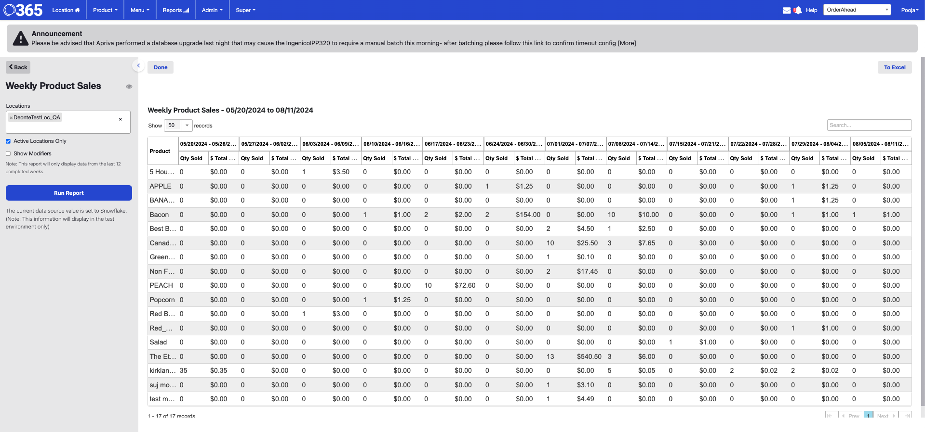Click the announcement warning triangle icon
This screenshot has width=925, height=432.
(20, 38)
